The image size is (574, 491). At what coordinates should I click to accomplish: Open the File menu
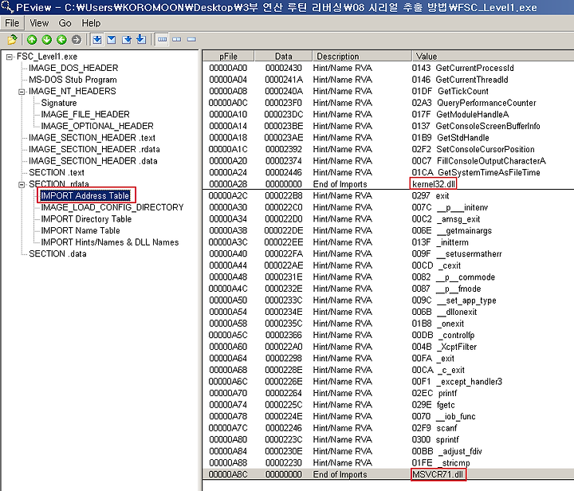click(x=12, y=23)
